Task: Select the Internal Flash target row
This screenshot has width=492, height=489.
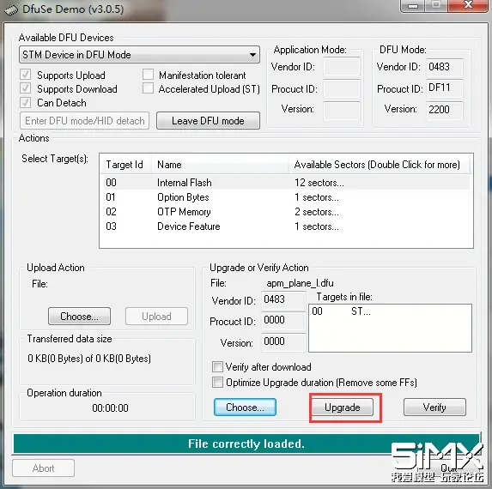Action: click(286, 183)
